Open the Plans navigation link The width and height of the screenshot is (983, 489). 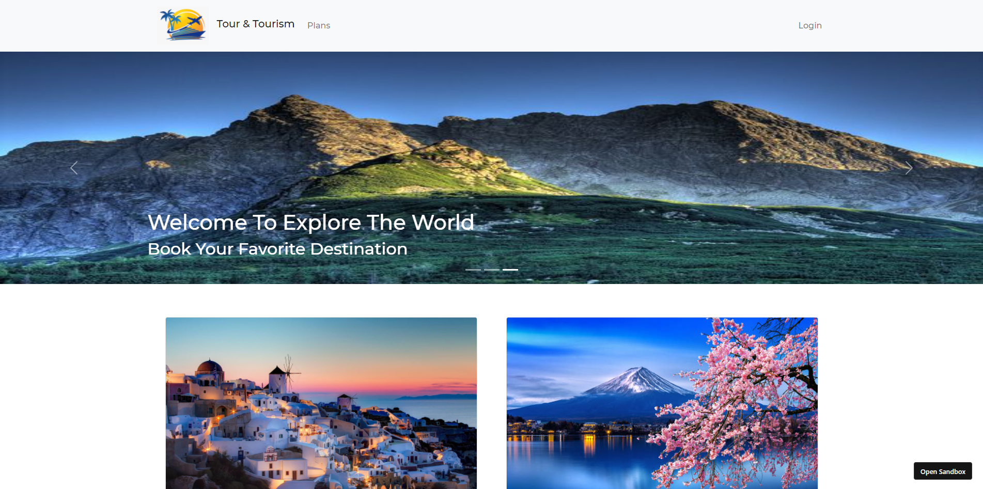(x=319, y=25)
